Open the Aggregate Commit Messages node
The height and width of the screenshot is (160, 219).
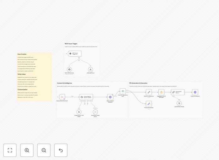[x=161, y=92]
